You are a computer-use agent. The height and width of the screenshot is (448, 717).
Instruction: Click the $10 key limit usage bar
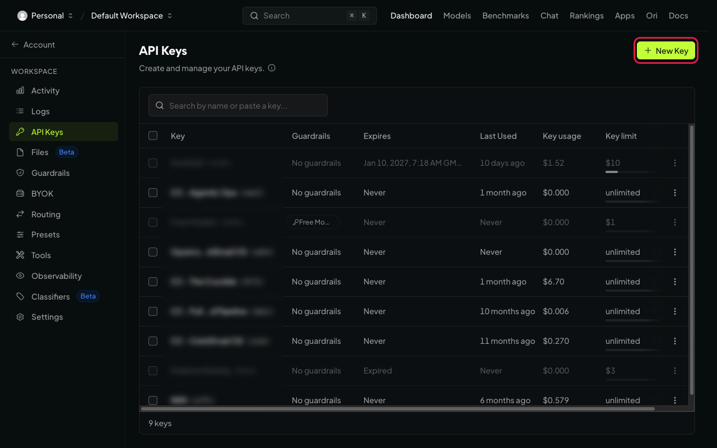(x=632, y=172)
